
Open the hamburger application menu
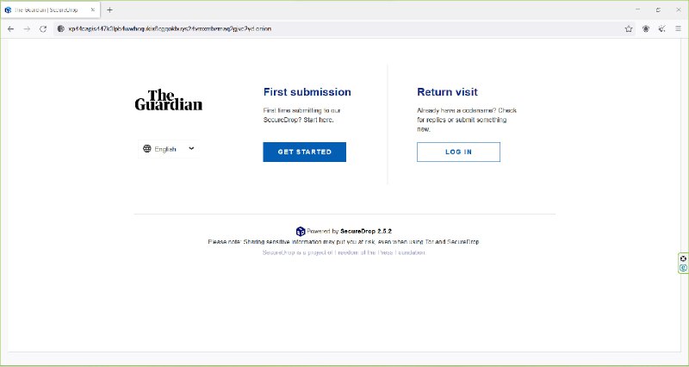[x=678, y=28]
